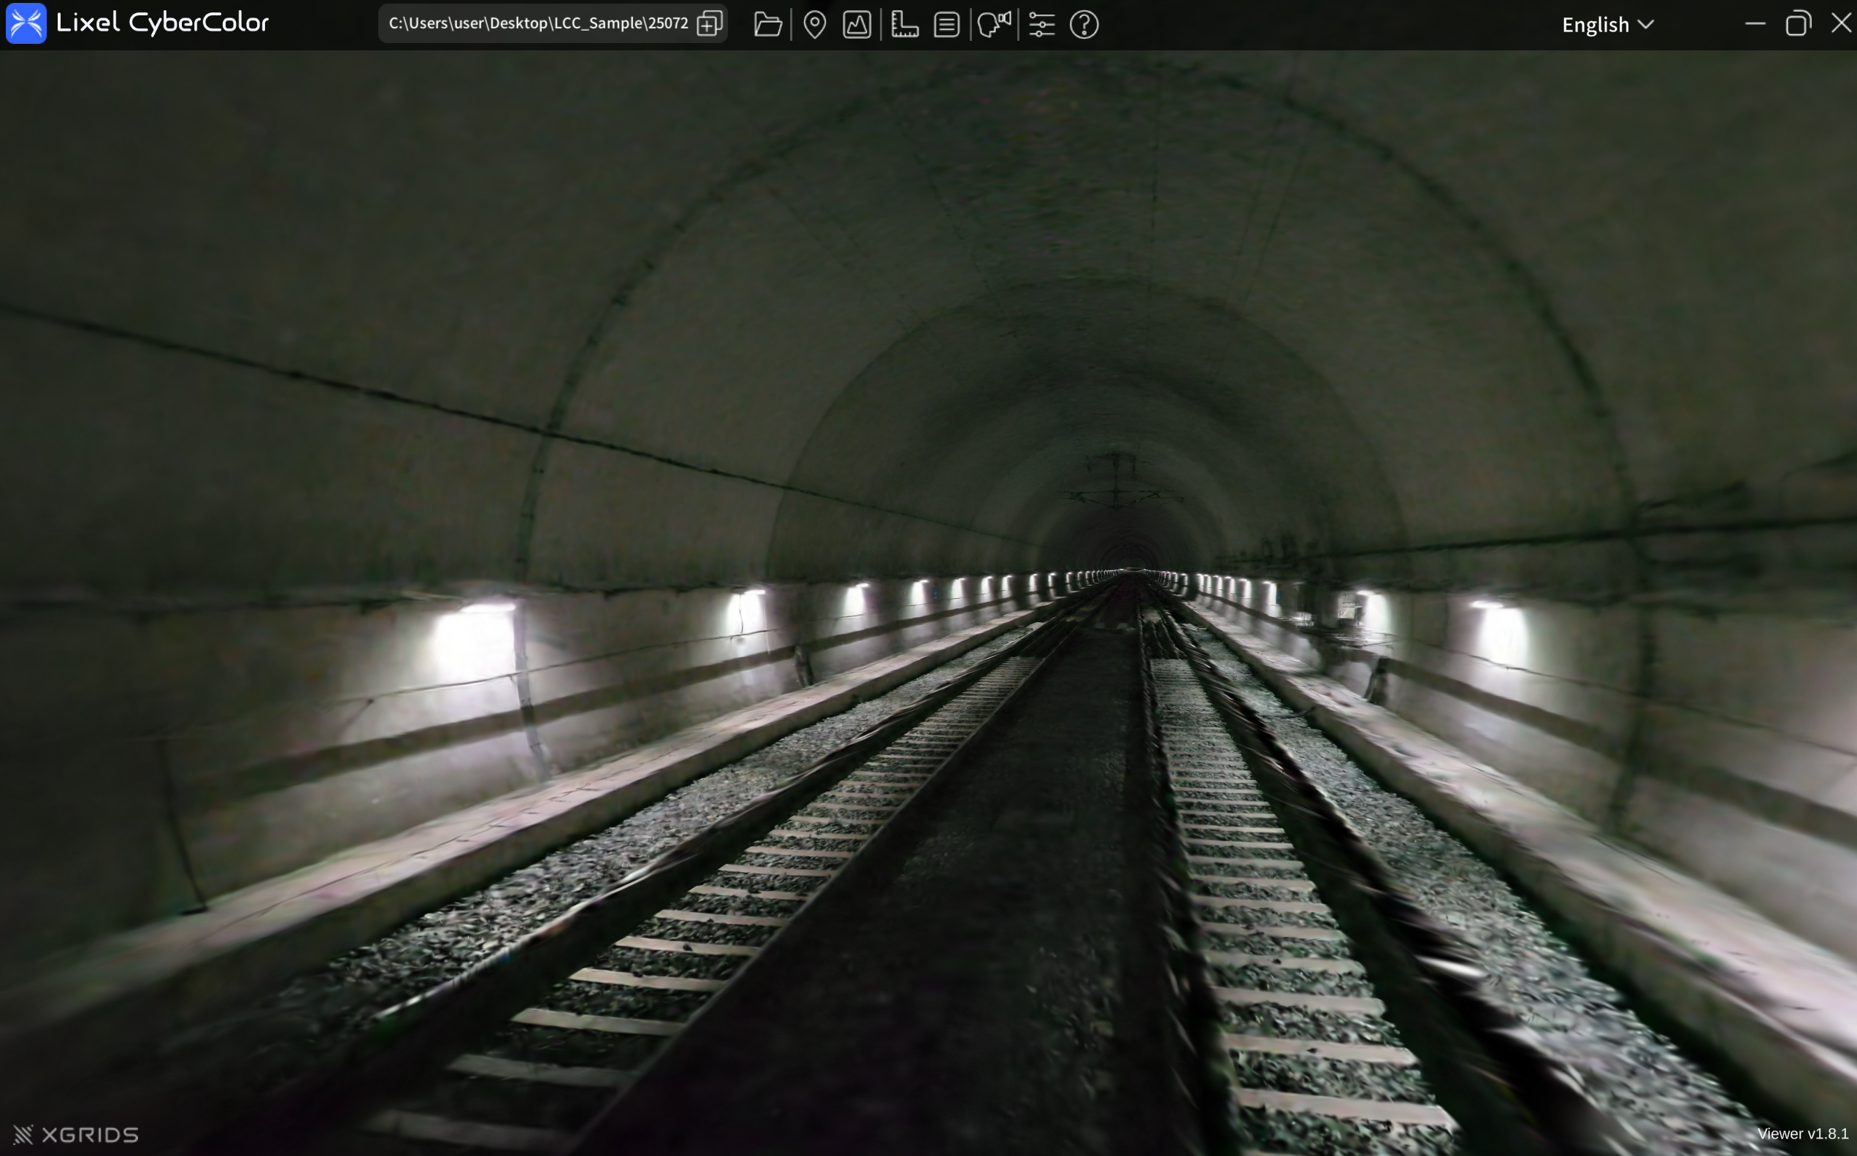Screen dimensions: 1857x1156
Task: Click the XGRIDS logo watermark
Action: point(77,1135)
